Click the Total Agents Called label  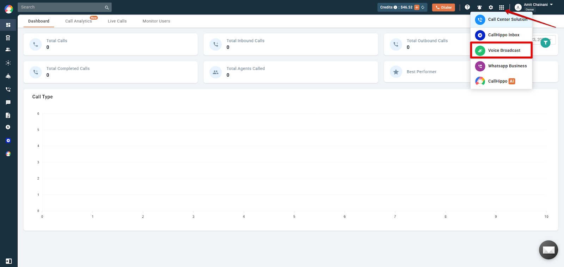tap(246, 69)
